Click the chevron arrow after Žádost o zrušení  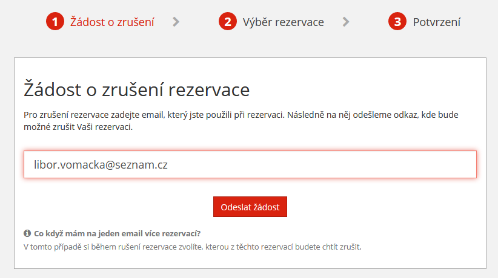[176, 22]
